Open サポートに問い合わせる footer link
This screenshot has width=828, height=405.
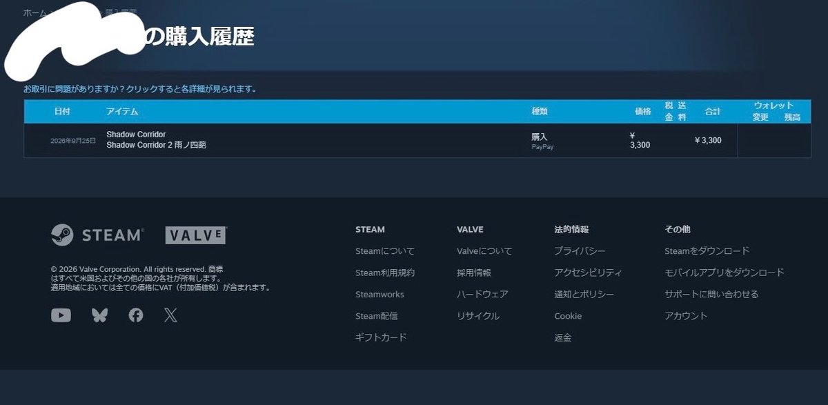711,294
